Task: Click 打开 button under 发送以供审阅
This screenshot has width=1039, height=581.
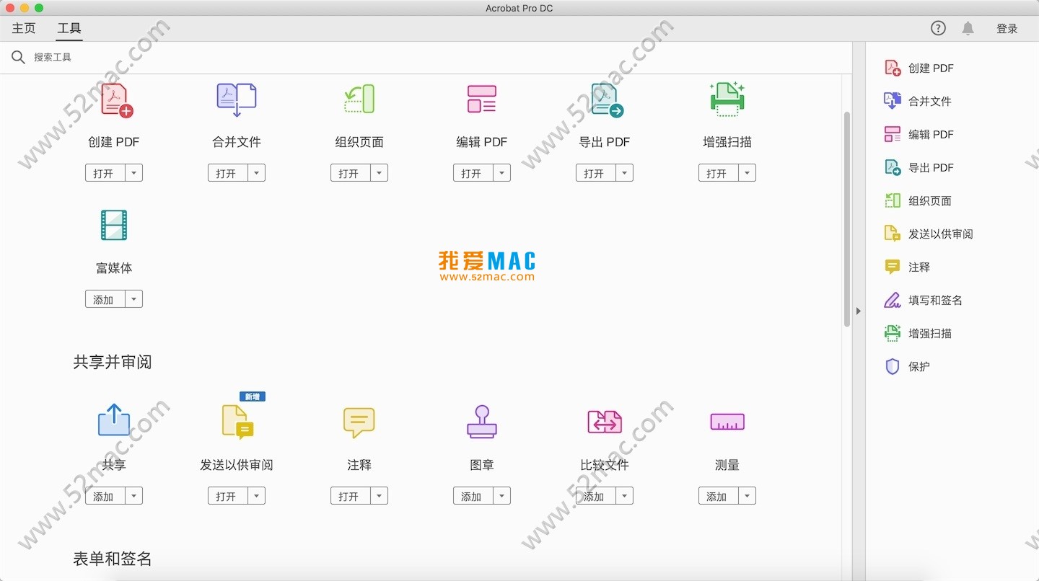Action: tap(228, 496)
